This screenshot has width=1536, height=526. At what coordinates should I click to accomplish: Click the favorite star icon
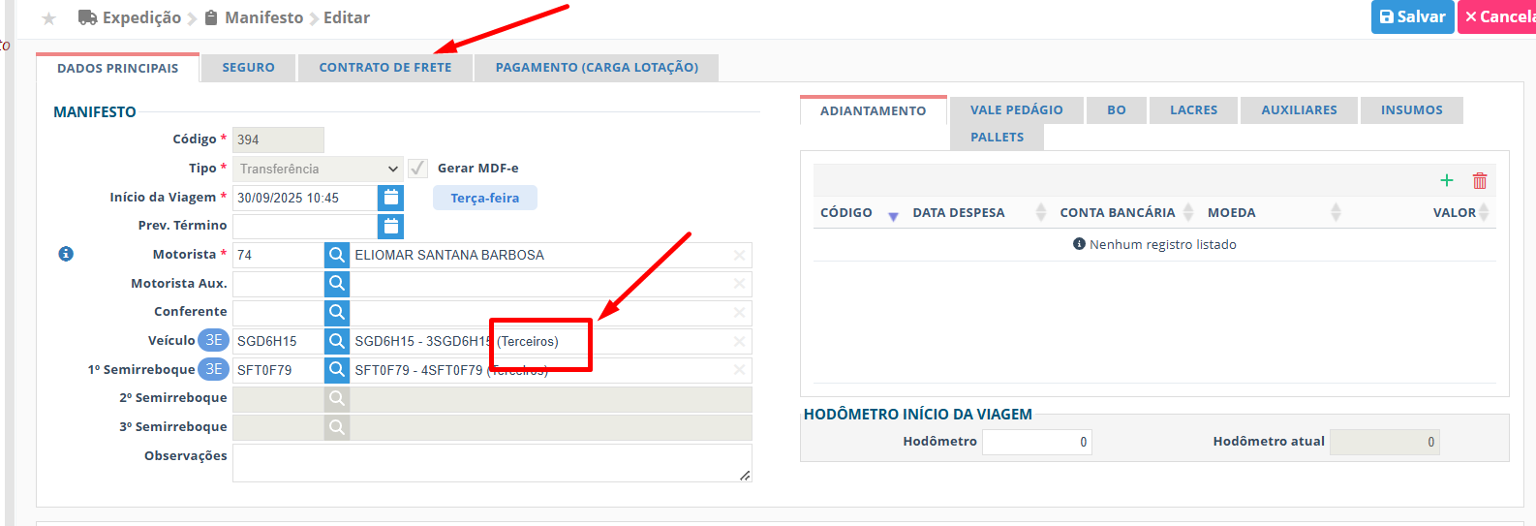pos(49,18)
